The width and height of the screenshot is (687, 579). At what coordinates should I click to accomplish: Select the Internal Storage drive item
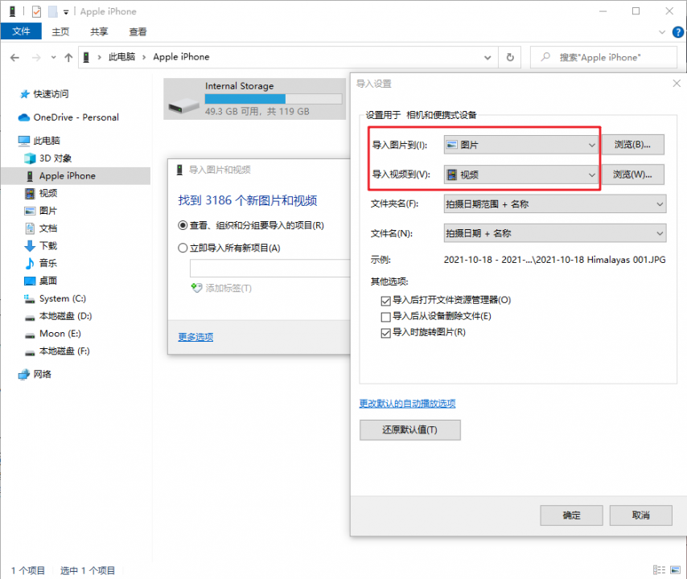(x=254, y=99)
